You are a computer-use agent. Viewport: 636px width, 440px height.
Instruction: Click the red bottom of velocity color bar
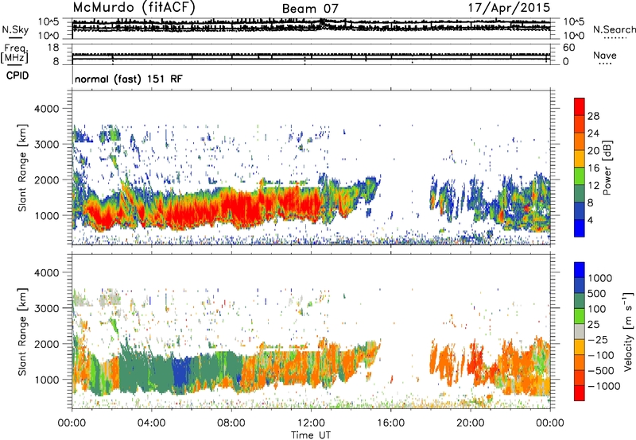pos(580,393)
